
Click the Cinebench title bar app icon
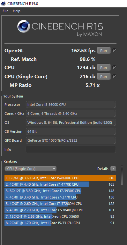[3, 4]
